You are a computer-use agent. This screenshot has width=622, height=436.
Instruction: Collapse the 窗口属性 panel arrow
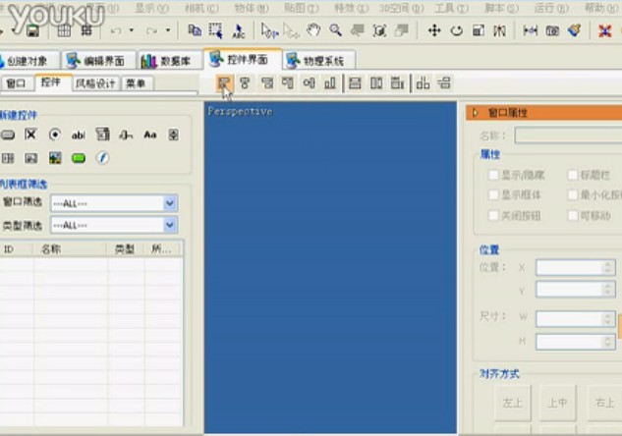(476, 113)
